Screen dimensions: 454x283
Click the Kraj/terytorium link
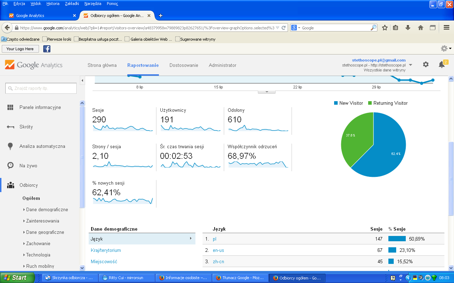coord(106,250)
